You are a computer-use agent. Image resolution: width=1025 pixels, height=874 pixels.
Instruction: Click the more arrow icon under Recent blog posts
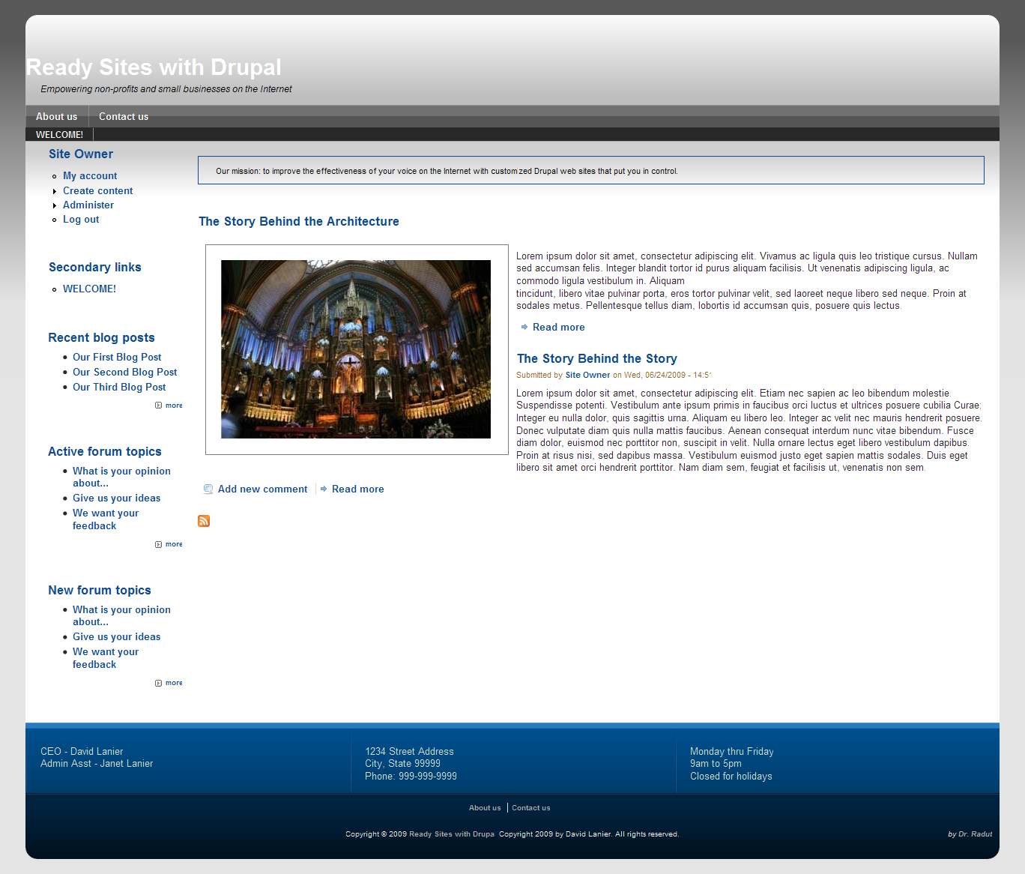pos(158,406)
